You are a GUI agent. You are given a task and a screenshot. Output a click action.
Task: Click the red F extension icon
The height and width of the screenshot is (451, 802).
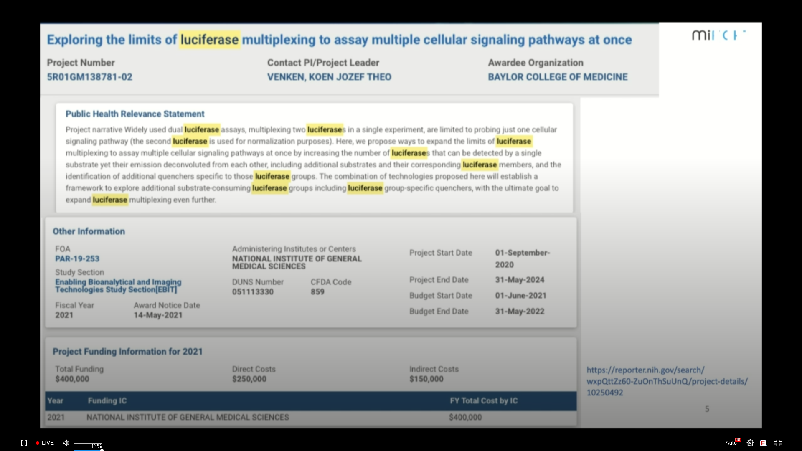click(764, 443)
